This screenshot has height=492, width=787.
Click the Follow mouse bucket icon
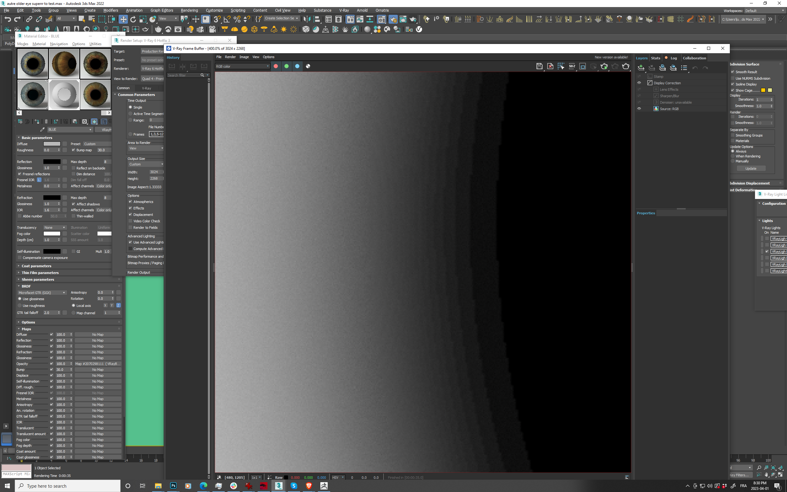pyautogui.click(x=561, y=66)
